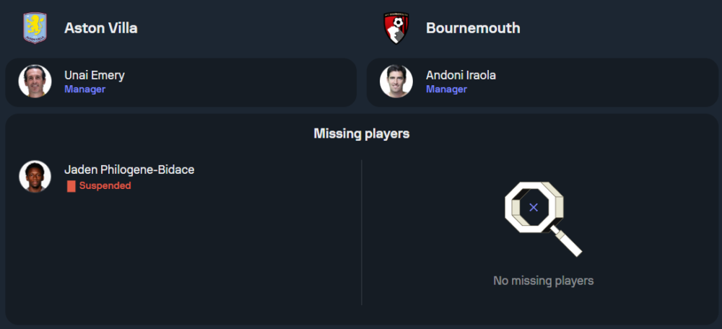
Task: Open the Aston Villa team name
Action: tap(101, 28)
